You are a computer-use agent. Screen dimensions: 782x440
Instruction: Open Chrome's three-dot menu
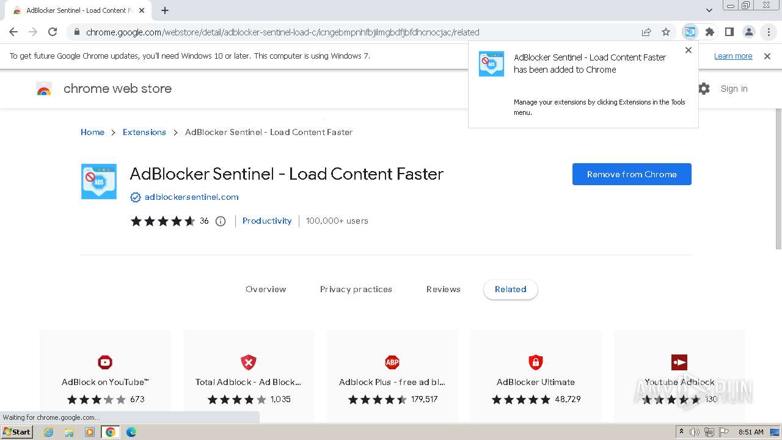pos(769,32)
